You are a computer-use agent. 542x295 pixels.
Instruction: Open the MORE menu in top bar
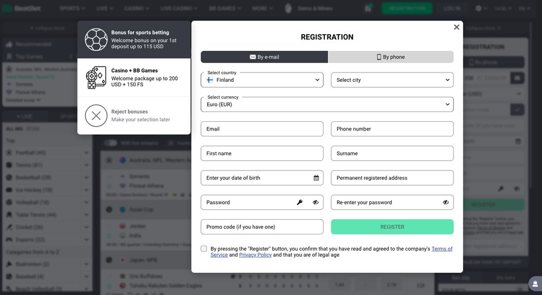pos(262,8)
